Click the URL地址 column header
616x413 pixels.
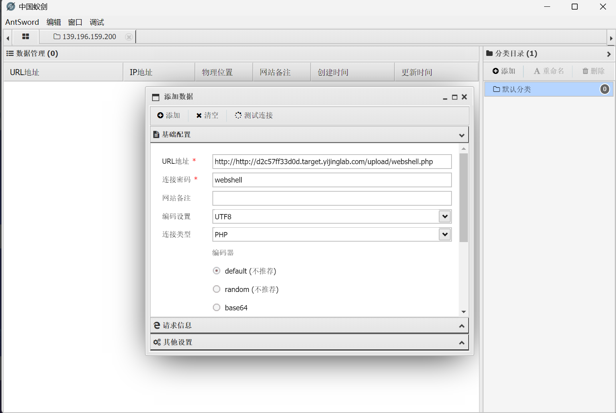coord(63,72)
